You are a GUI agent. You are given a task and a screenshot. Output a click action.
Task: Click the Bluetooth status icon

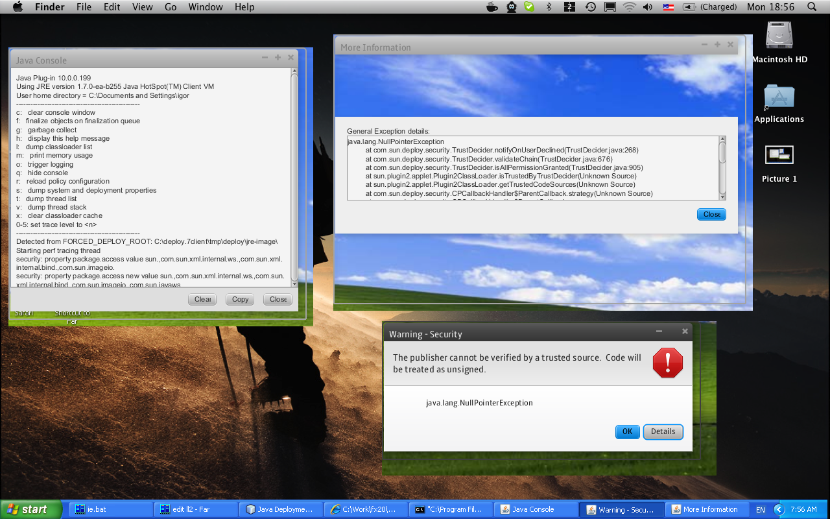click(x=549, y=7)
